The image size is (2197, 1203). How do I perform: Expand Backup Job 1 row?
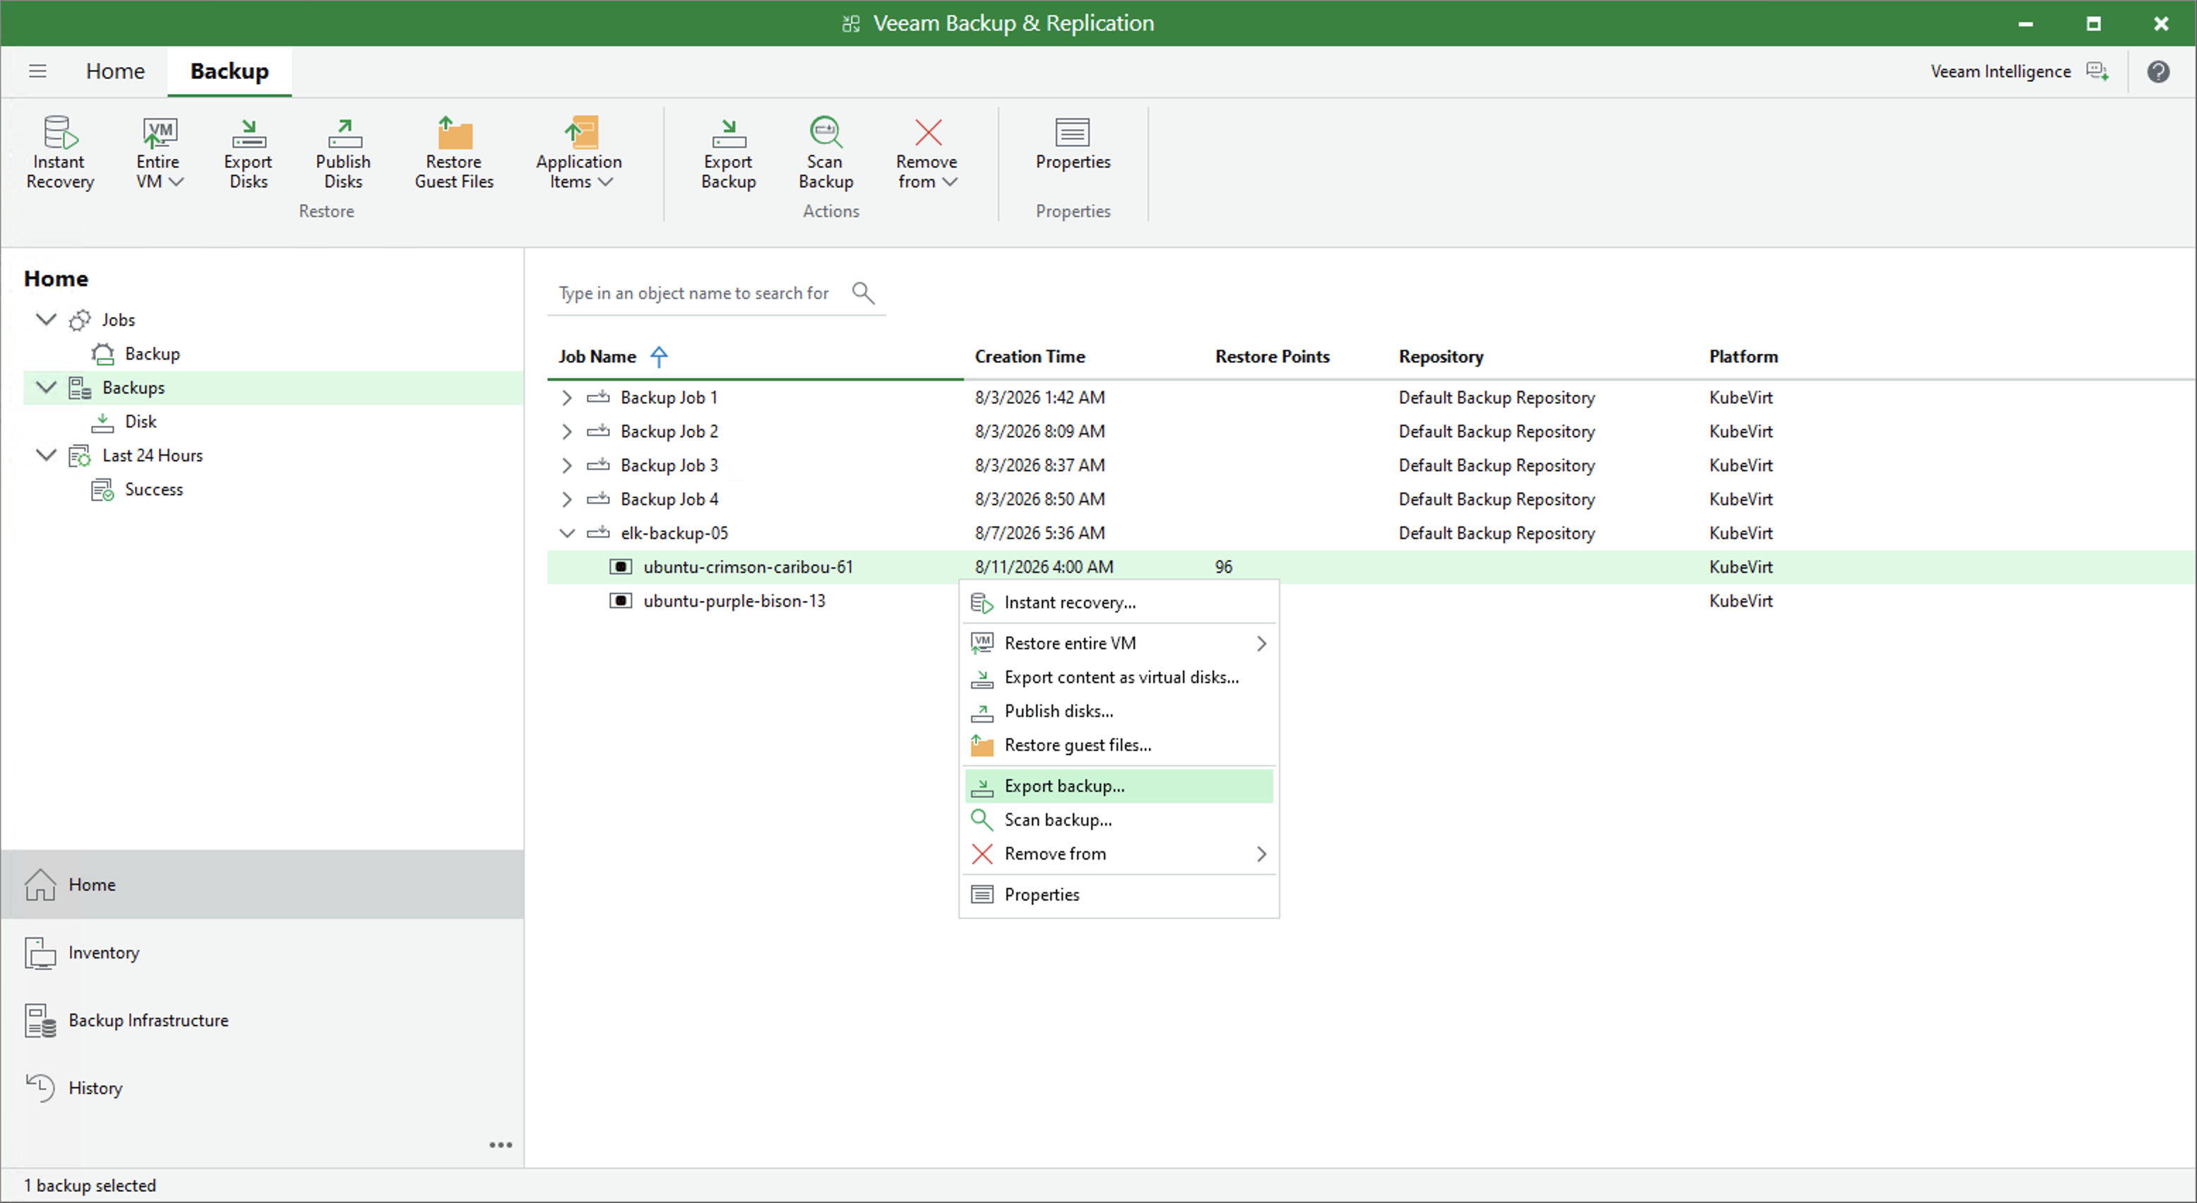(x=566, y=398)
